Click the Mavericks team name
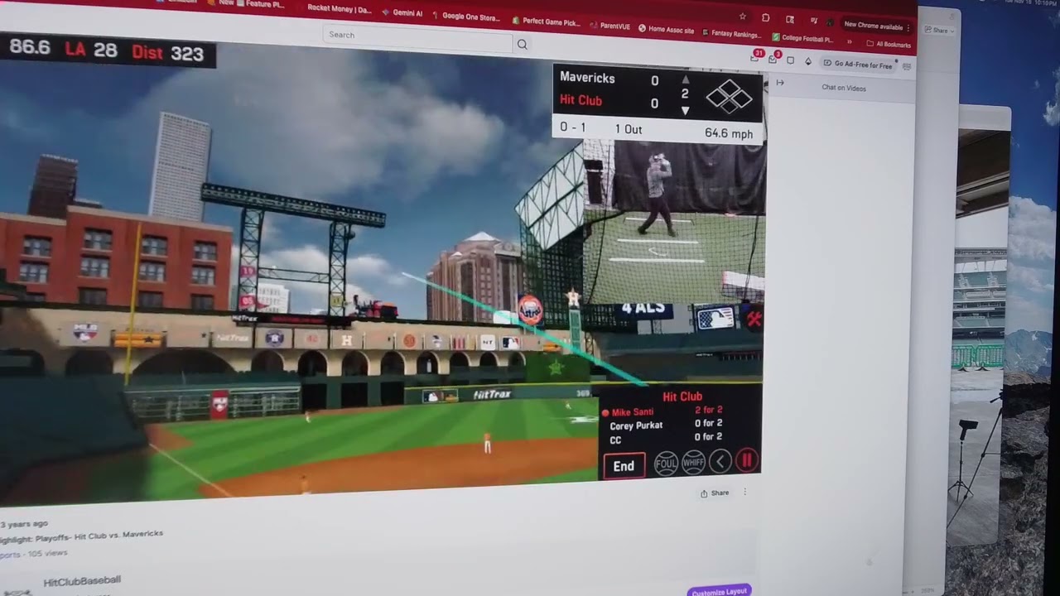The width and height of the screenshot is (1060, 596). [x=587, y=78]
